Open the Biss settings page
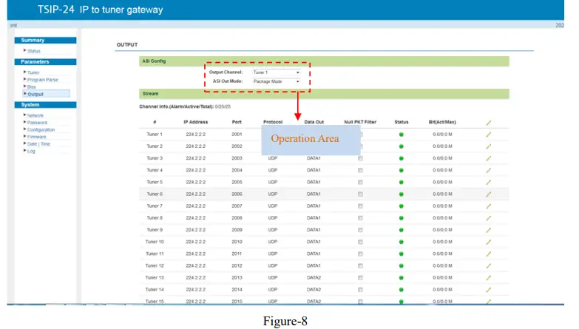Image resolution: width=579 pixels, height=329 pixels. coord(31,87)
